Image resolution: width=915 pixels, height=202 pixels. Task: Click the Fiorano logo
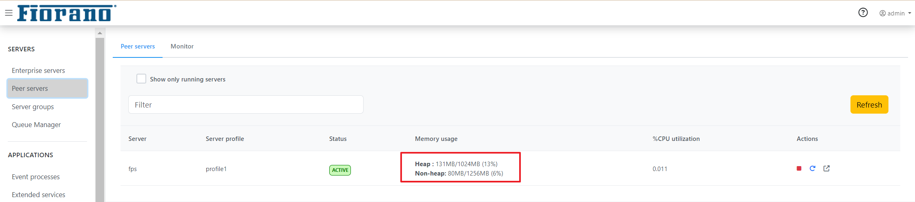67,13
